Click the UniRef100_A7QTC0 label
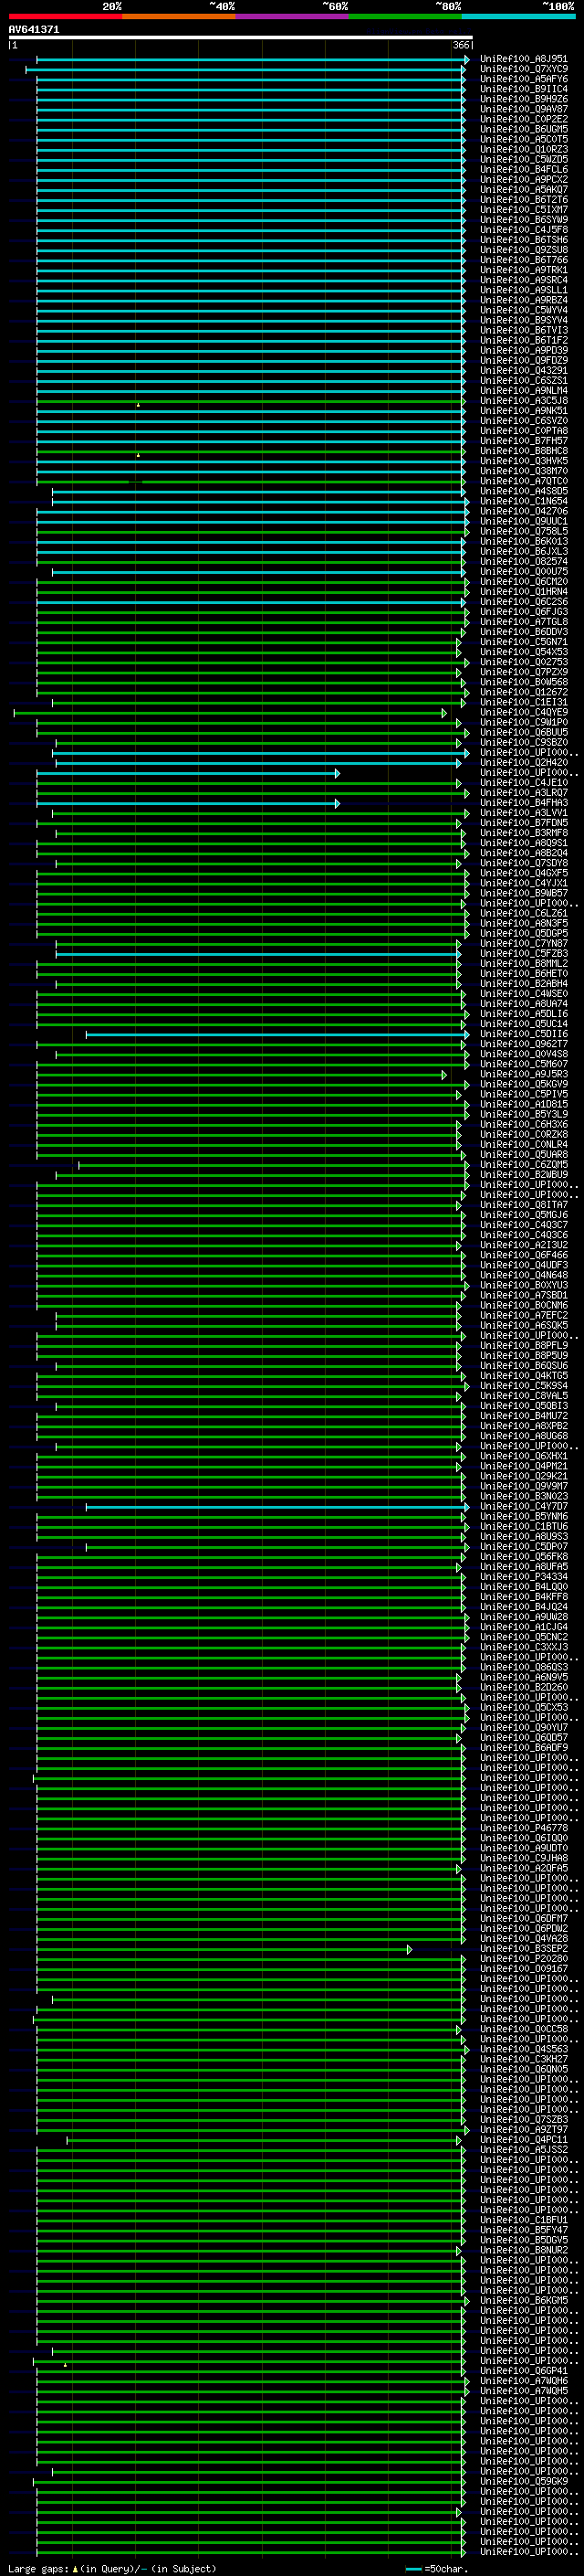584x2576 pixels. [524, 481]
